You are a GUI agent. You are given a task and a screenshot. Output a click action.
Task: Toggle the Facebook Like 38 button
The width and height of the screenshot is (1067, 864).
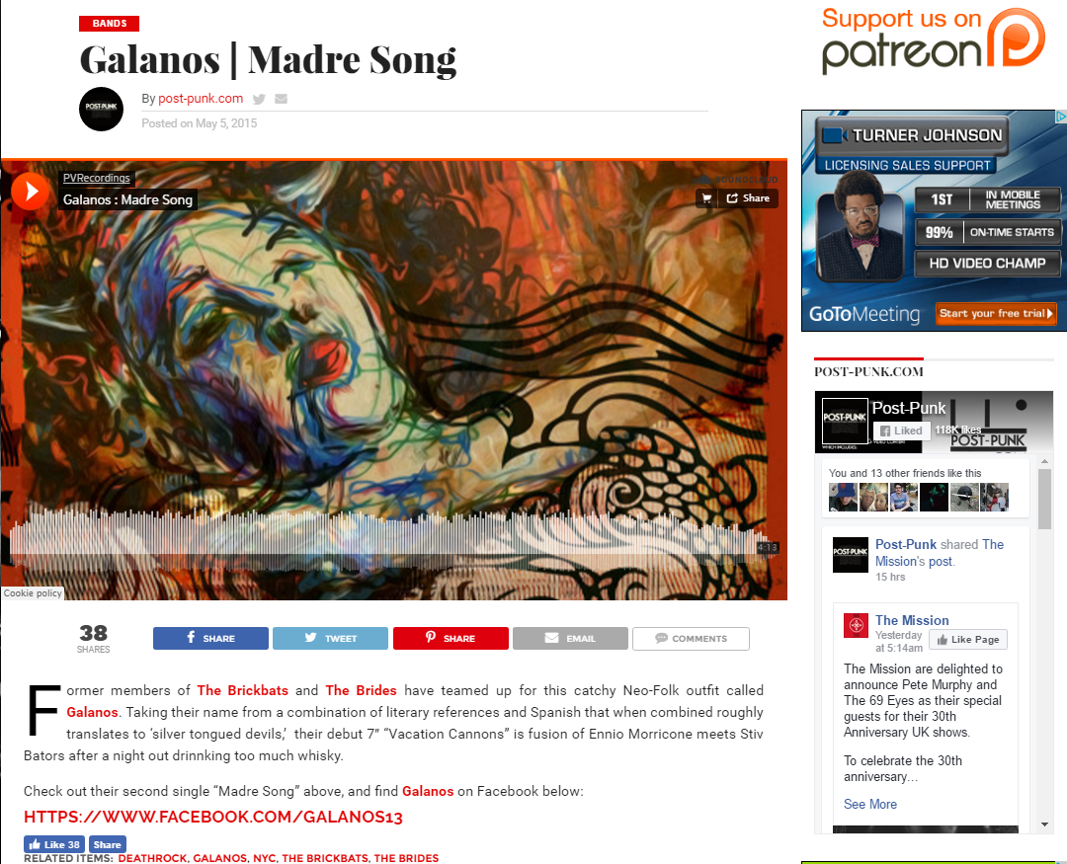coord(54,844)
